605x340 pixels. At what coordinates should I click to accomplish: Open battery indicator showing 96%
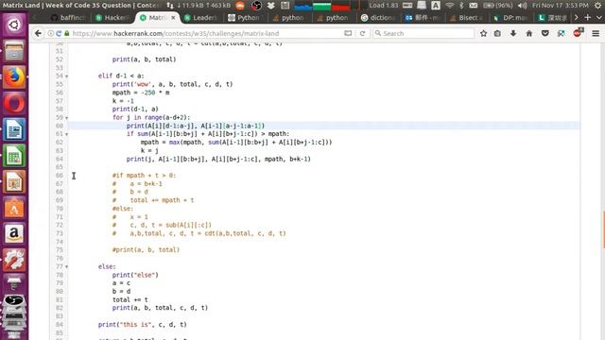click(x=498, y=6)
